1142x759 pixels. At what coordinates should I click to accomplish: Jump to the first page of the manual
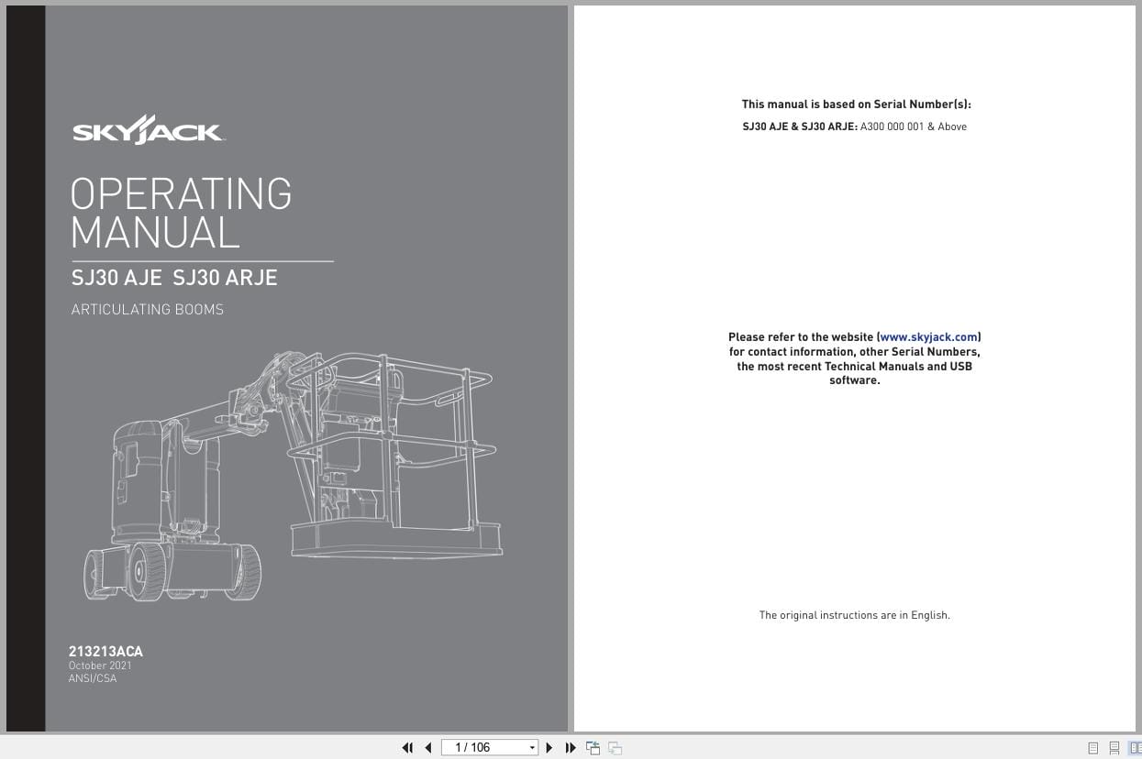tap(407, 748)
